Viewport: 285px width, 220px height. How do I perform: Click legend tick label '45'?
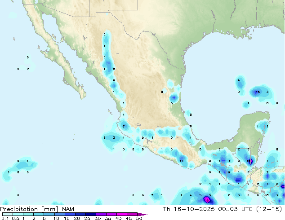point(129,218)
